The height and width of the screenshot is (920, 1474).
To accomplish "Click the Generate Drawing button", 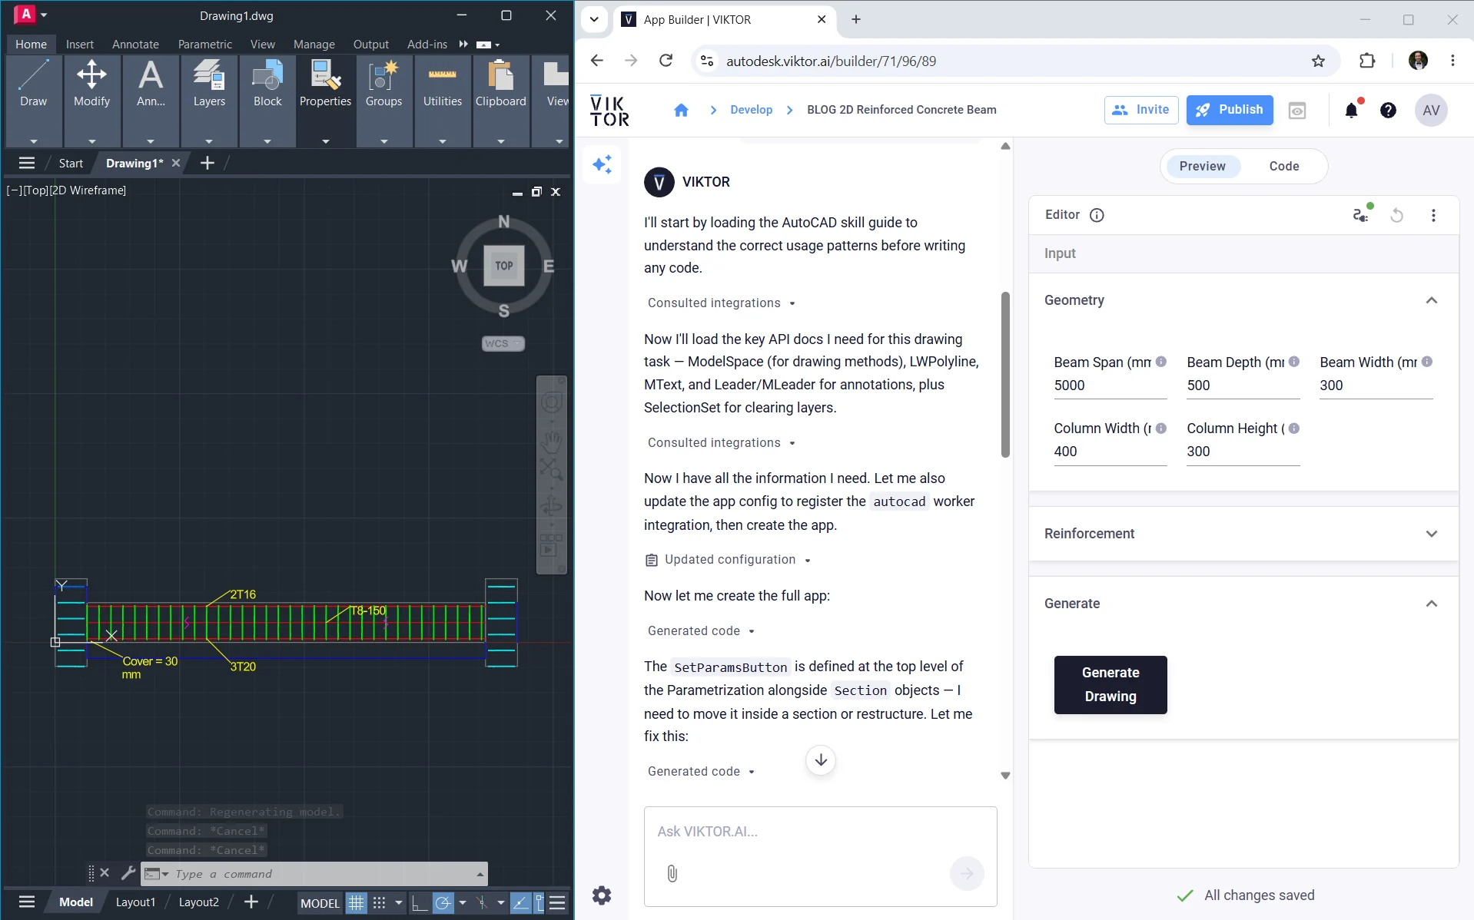I will click(x=1110, y=684).
